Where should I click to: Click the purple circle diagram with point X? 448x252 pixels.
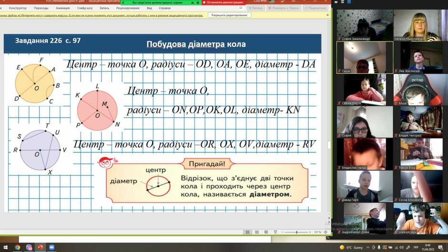pos(40,150)
